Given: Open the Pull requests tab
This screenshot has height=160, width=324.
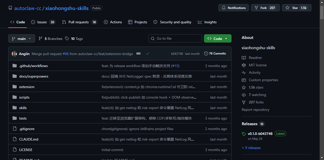Looking at the screenshot, I should tap(80, 22).
